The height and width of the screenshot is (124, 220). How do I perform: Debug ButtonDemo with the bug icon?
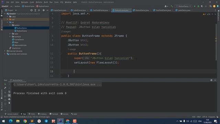198,6
